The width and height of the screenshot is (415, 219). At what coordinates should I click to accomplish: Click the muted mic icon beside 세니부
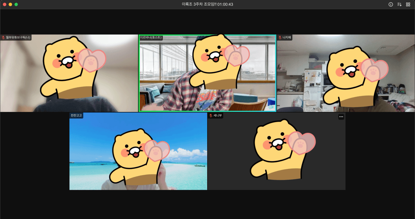tap(211, 115)
